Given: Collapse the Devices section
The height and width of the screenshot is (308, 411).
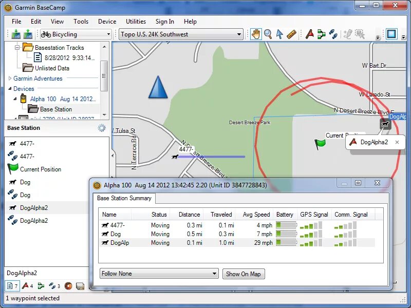Looking at the screenshot, I should 10,88.
